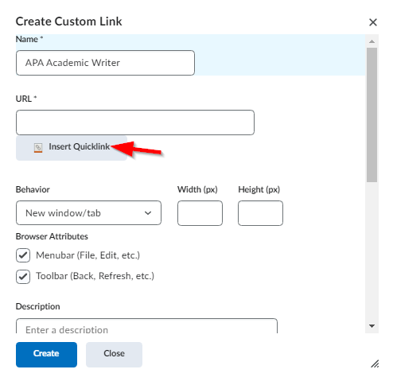Viewport: 393px width, 381px height.
Task: Click the scrollbar track below the thumb
Action: (x=372, y=252)
